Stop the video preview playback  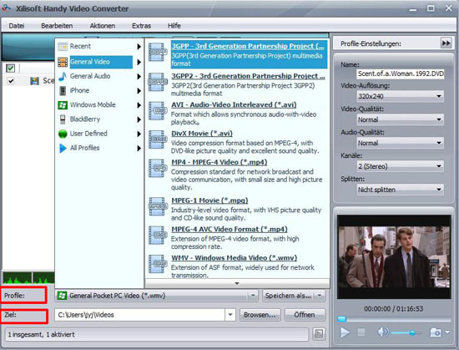coord(361,332)
